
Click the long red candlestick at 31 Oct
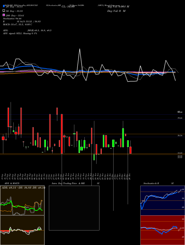click(62, 134)
